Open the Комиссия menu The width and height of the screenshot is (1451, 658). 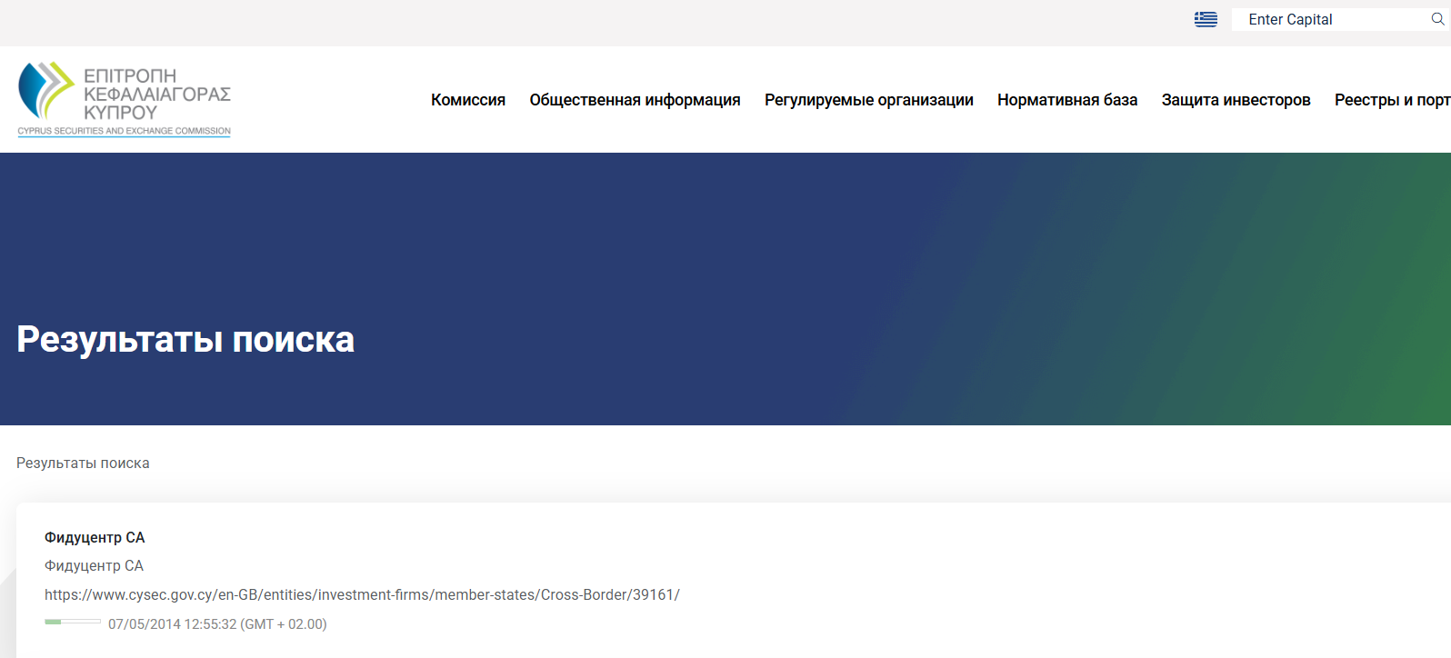click(467, 100)
